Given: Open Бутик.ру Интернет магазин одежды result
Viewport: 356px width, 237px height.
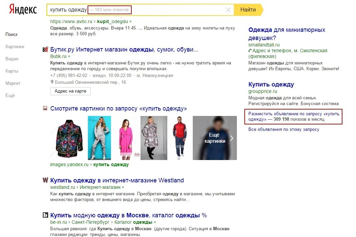Looking at the screenshot, I should click(x=124, y=50).
